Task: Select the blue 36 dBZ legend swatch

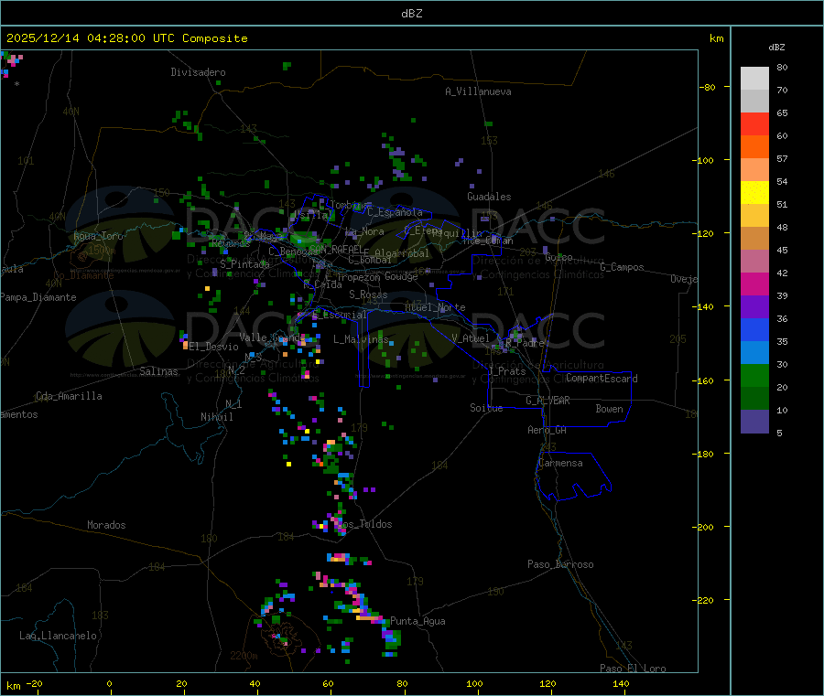Action: 754,329
